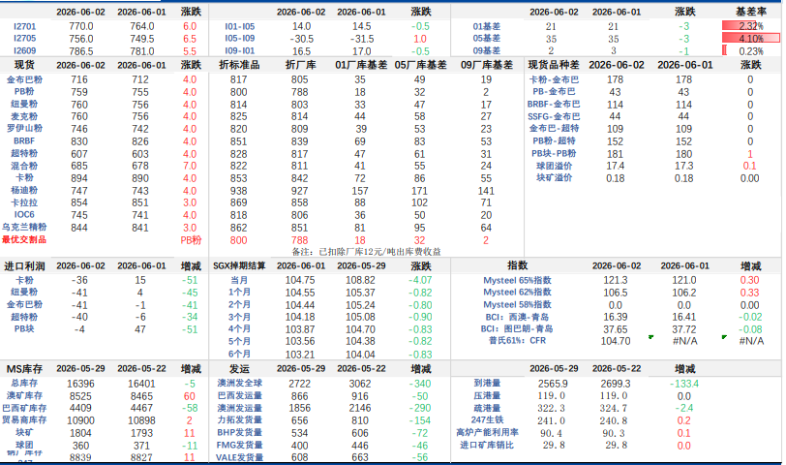Select the 05厂库基差 column header

420,65
